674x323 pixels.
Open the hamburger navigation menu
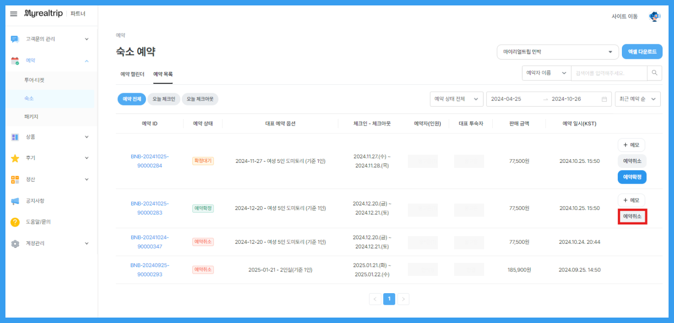(13, 14)
